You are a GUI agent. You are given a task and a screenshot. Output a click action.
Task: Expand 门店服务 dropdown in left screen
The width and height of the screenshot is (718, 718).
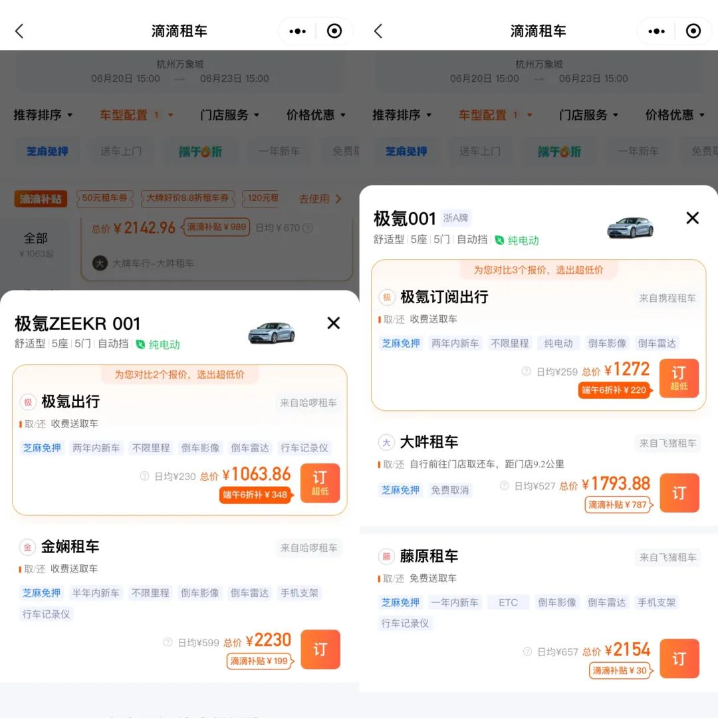(x=230, y=114)
